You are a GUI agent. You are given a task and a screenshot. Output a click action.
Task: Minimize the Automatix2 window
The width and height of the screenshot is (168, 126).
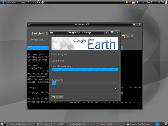tap(134, 24)
